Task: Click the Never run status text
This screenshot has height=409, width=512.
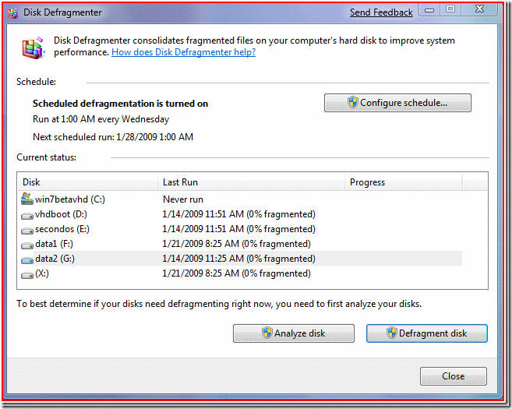Action: click(x=183, y=199)
